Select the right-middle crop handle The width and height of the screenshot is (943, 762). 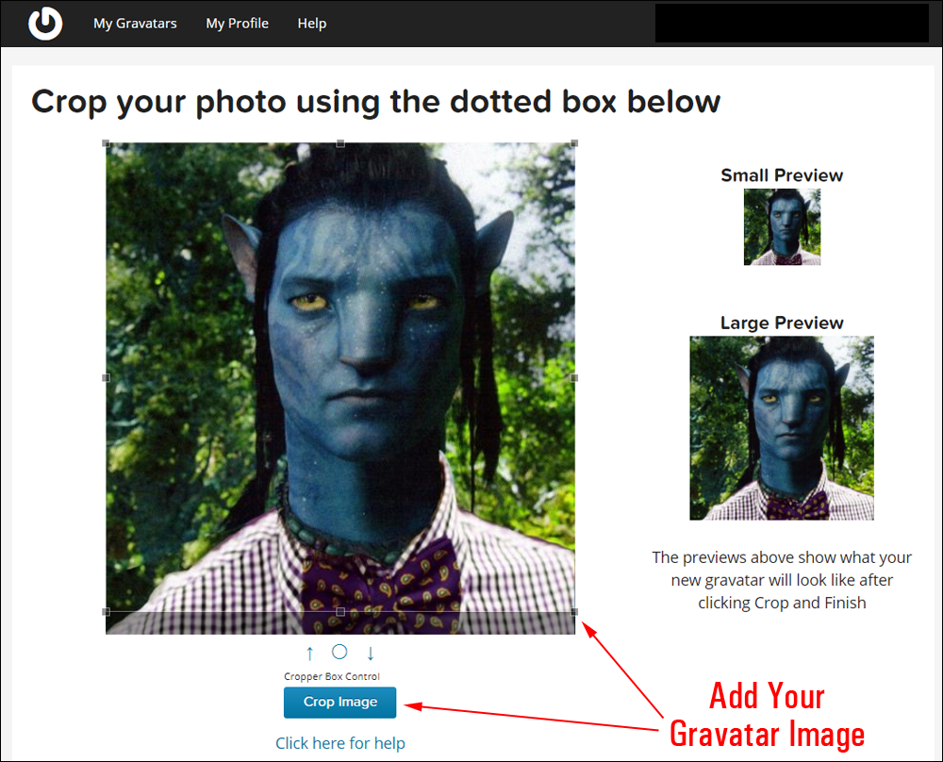pos(574,377)
